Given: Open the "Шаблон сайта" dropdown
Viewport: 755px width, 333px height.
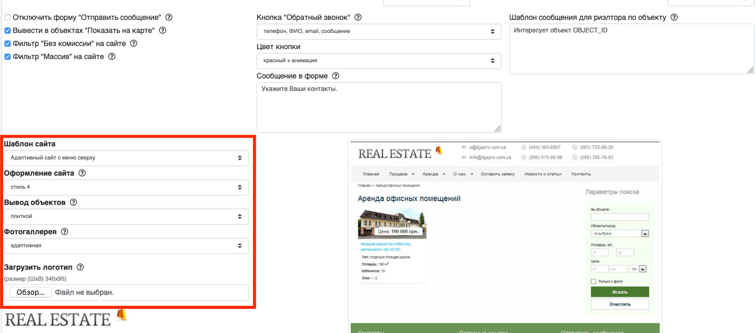Looking at the screenshot, I should [126, 158].
